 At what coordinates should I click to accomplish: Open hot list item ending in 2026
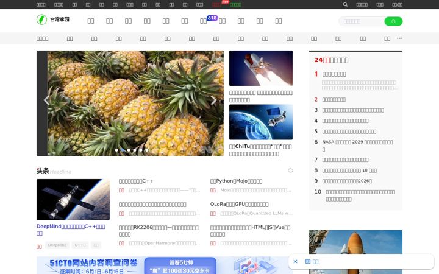coord(347,181)
